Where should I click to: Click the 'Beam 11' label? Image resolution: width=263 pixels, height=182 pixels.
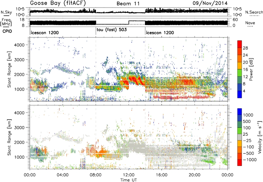(x=128, y=4)
